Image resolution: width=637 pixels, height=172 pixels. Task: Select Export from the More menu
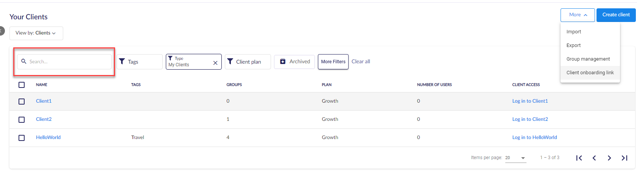pos(590,45)
